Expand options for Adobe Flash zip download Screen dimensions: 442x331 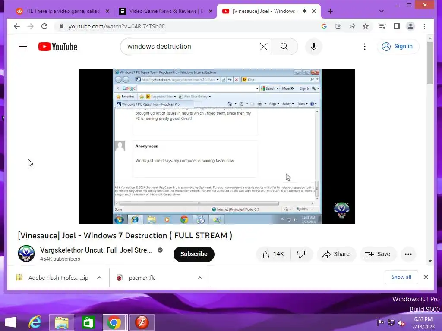pyautogui.click(x=99, y=278)
